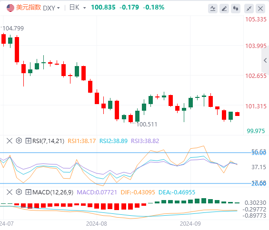
Task: Open the DXY symbol dropdown
Action: 51,8
